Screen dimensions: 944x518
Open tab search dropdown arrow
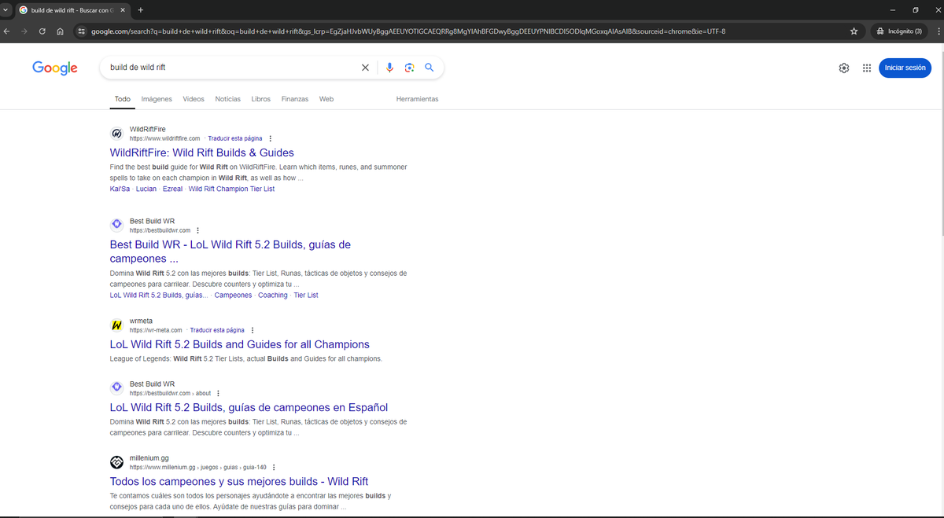click(6, 10)
